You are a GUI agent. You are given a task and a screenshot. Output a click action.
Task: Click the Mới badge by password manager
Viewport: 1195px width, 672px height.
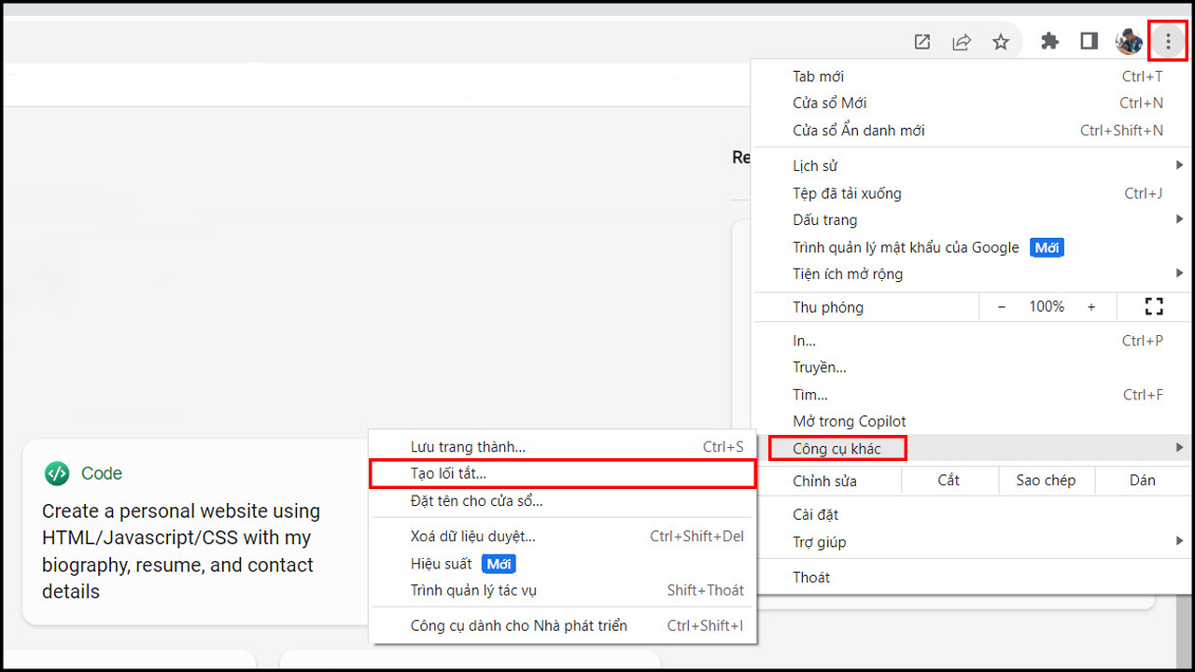pyautogui.click(x=1047, y=247)
